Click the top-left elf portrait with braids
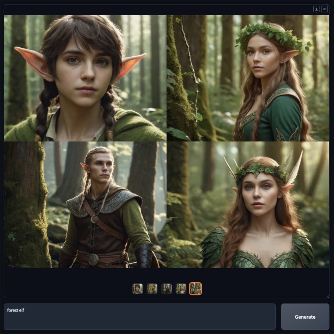The height and width of the screenshot is (334, 334). pos(85,78)
